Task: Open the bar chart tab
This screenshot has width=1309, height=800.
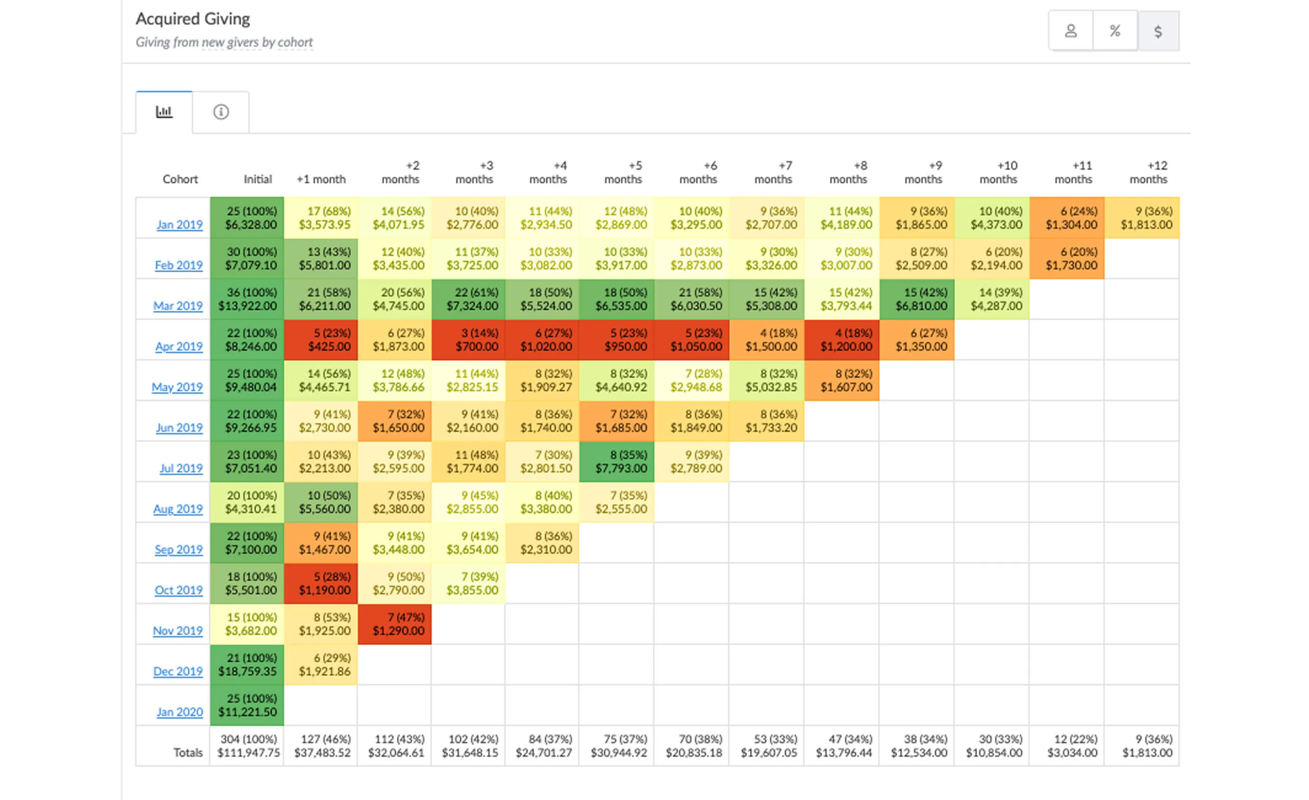Action: pyautogui.click(x=164, y=112)
